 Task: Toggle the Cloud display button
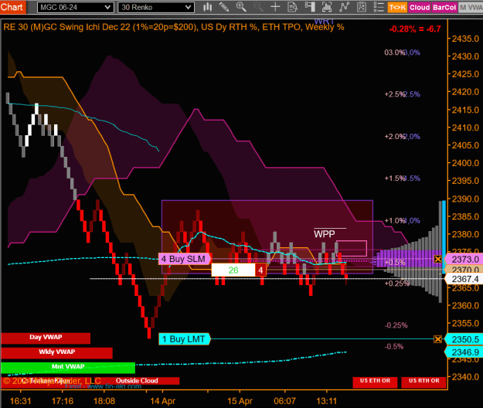click(420, 8)
